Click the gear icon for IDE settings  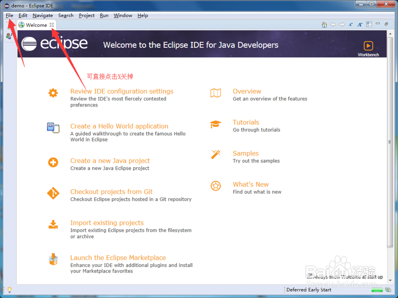(x=53, y=93)
